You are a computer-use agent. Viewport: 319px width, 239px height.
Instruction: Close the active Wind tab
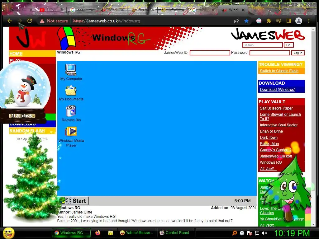point(243,10)
